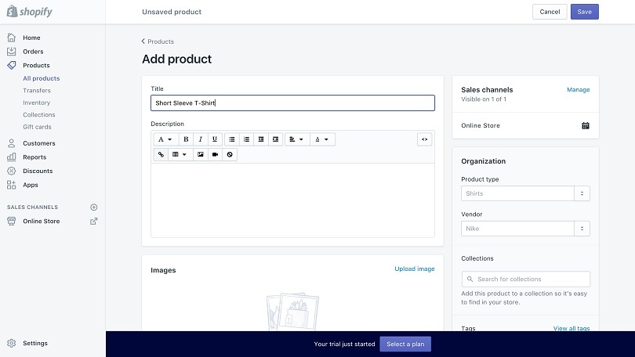
Task: Open Inventory submenu item
Action: pyautogui.click(x=36, y=103)
